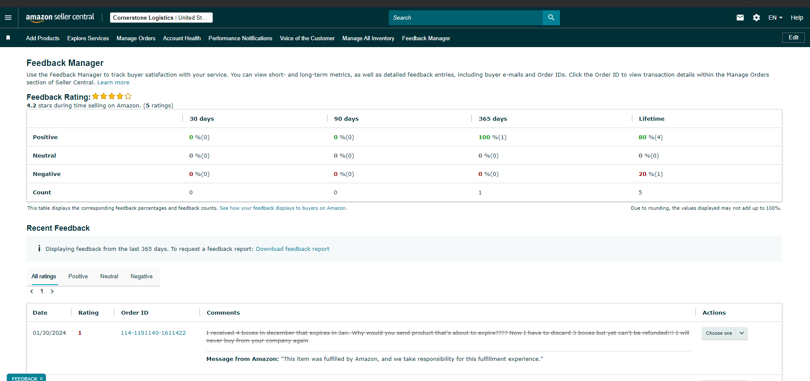Click Download feedback report link
810x381 pixels.
point(293,249)
